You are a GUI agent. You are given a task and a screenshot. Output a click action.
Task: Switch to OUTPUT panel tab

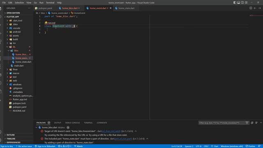(x=58, y=123)
